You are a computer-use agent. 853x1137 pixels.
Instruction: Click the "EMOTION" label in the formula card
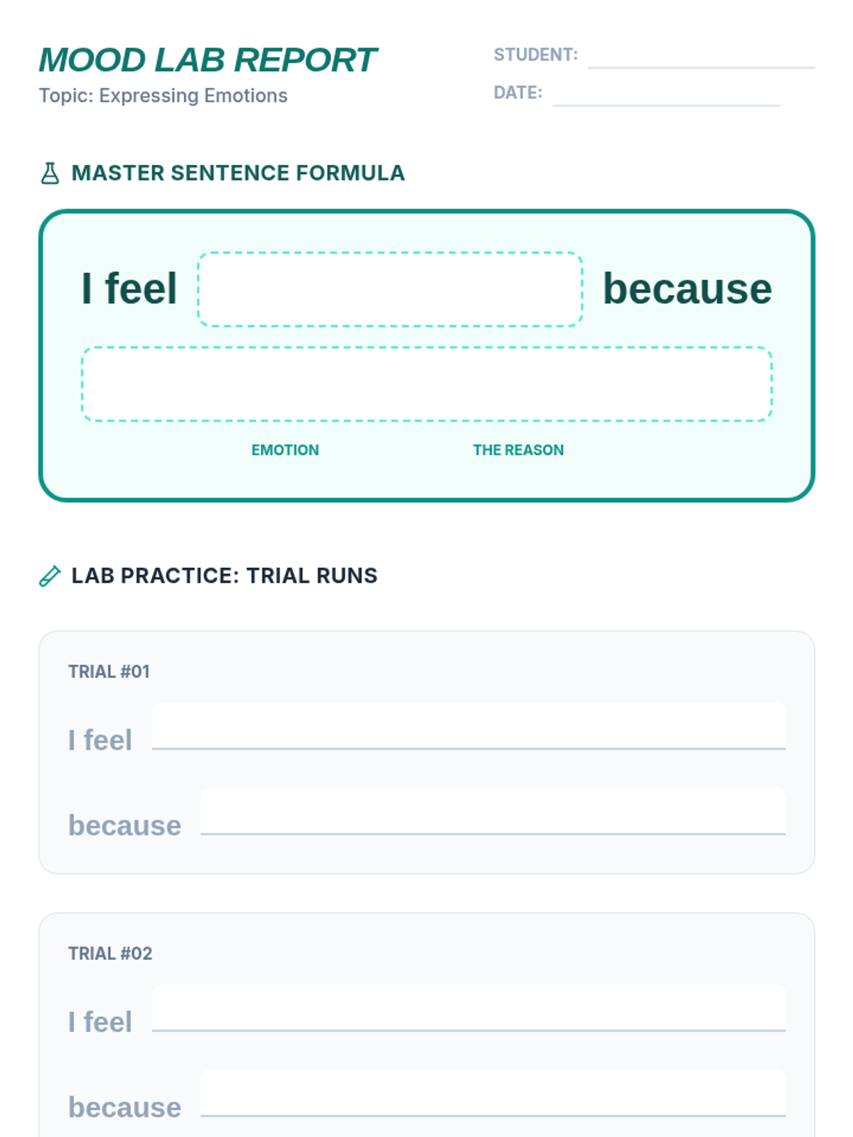click(x=285, y=450)
